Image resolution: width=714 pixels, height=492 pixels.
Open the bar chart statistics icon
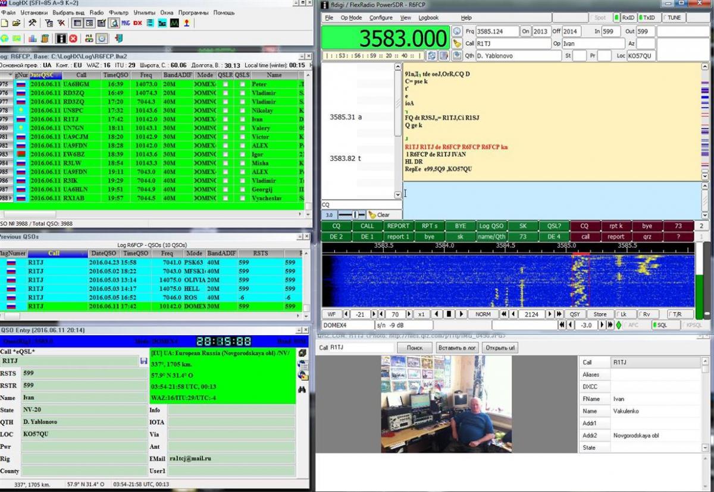click(32, 39)
